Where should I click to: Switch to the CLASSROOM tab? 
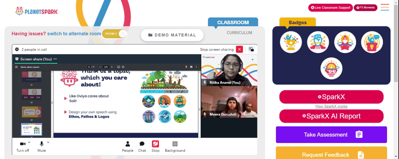pyautogui.click(x=233, y=22)
